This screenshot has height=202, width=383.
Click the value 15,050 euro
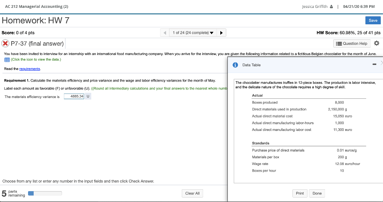(343, 116)
